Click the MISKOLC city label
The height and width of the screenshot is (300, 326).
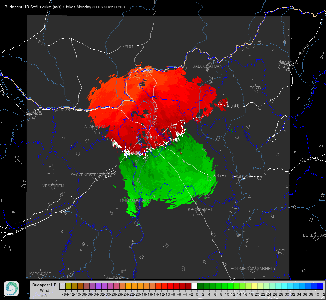289,63
